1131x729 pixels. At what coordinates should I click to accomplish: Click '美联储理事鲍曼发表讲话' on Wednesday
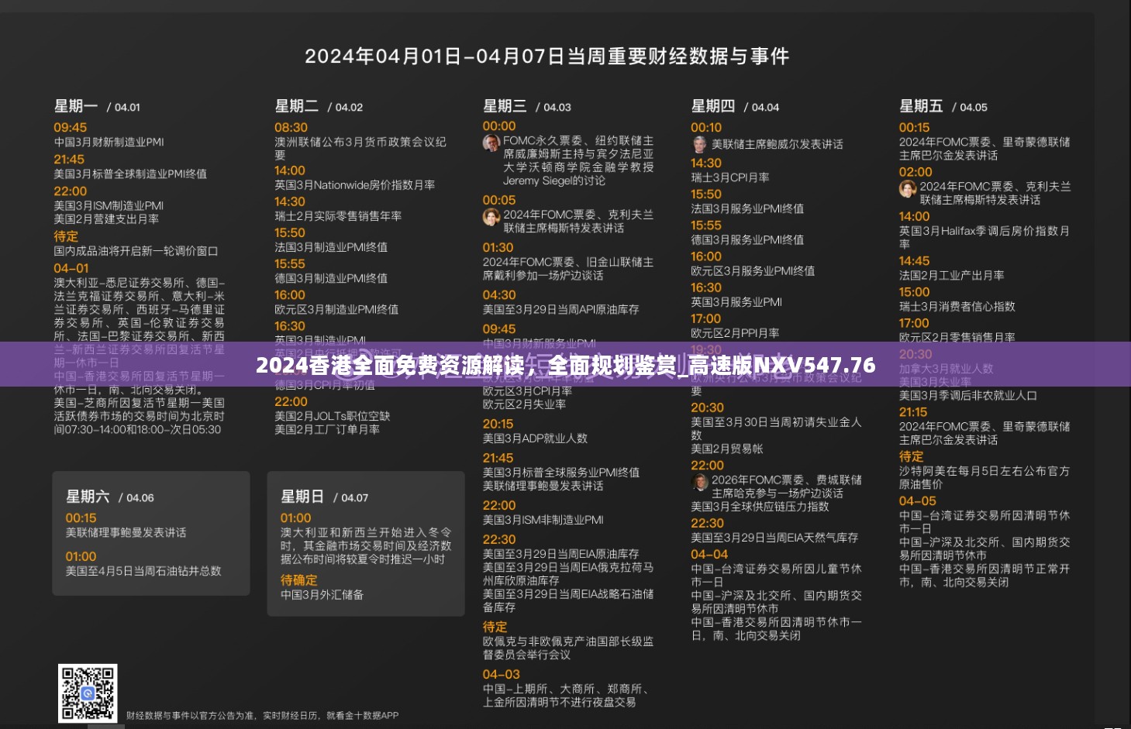point(543,486)
